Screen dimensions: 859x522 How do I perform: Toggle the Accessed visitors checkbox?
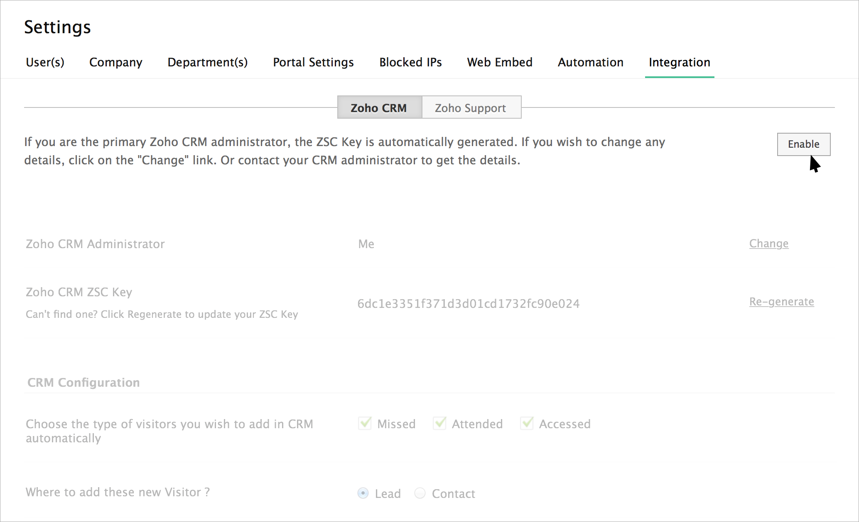click(527, 423)
